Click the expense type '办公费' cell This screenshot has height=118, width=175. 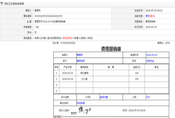[84, 79]
